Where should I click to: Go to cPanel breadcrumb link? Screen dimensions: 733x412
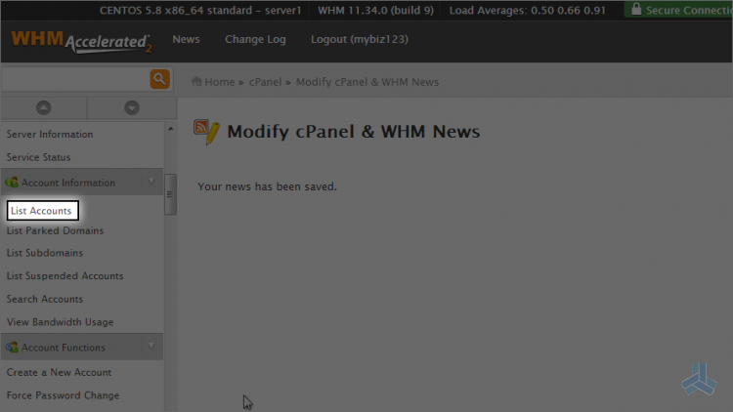[x=265, y=82]
